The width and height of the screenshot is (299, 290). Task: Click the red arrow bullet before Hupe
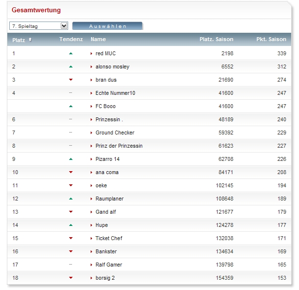click(x=92, y=225)
